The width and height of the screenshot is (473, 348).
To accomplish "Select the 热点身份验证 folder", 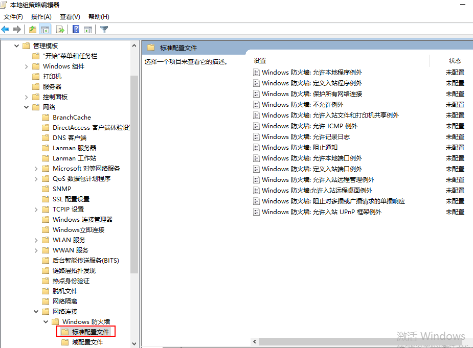I will point(71,281).
